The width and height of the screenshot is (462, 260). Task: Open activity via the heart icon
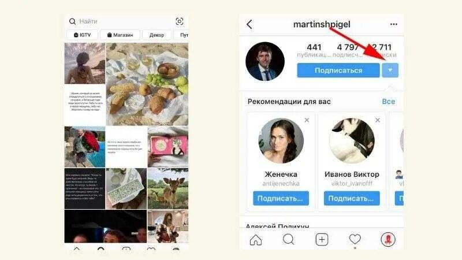coord(355,239)
